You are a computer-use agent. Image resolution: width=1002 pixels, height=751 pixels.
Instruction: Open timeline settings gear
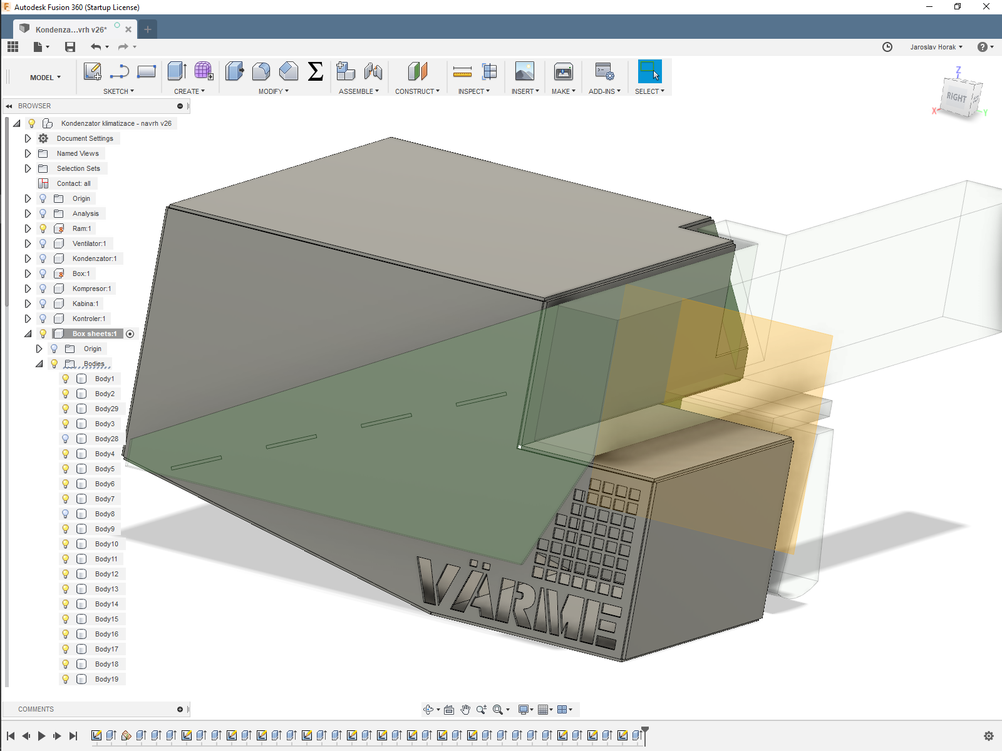[989, 736]
